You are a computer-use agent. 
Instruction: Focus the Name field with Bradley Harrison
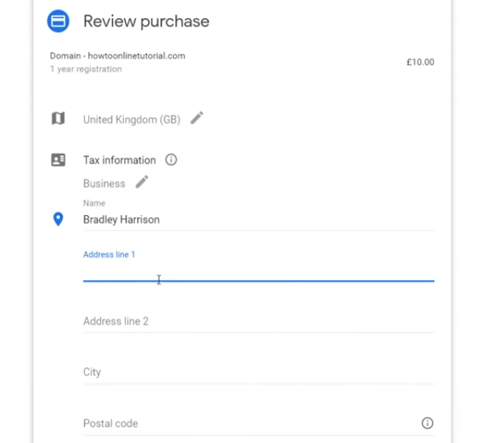click(x=258, y=219)
